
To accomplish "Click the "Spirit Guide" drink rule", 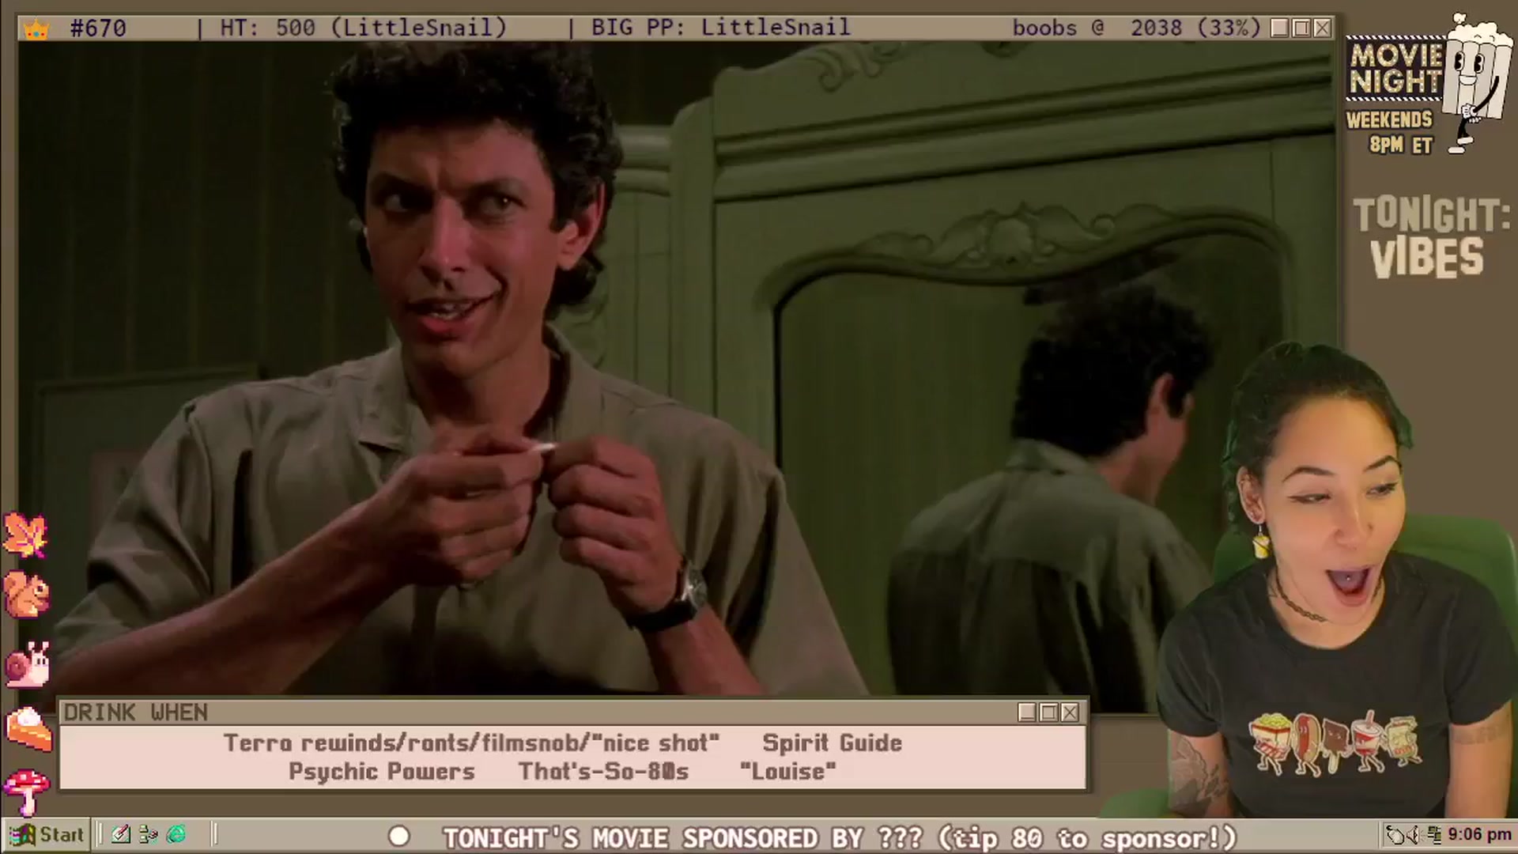I will coord(832,743).
